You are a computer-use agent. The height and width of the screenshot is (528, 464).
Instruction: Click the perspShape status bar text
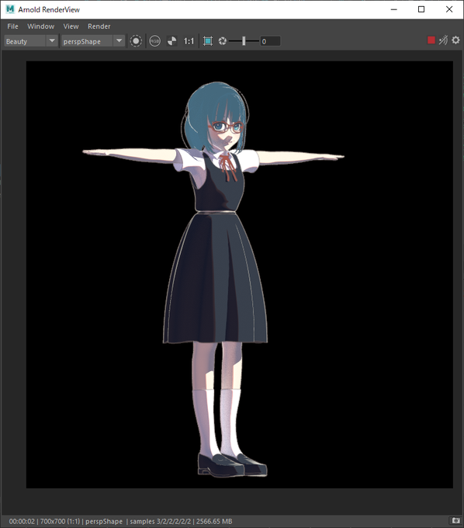point(104,521)
